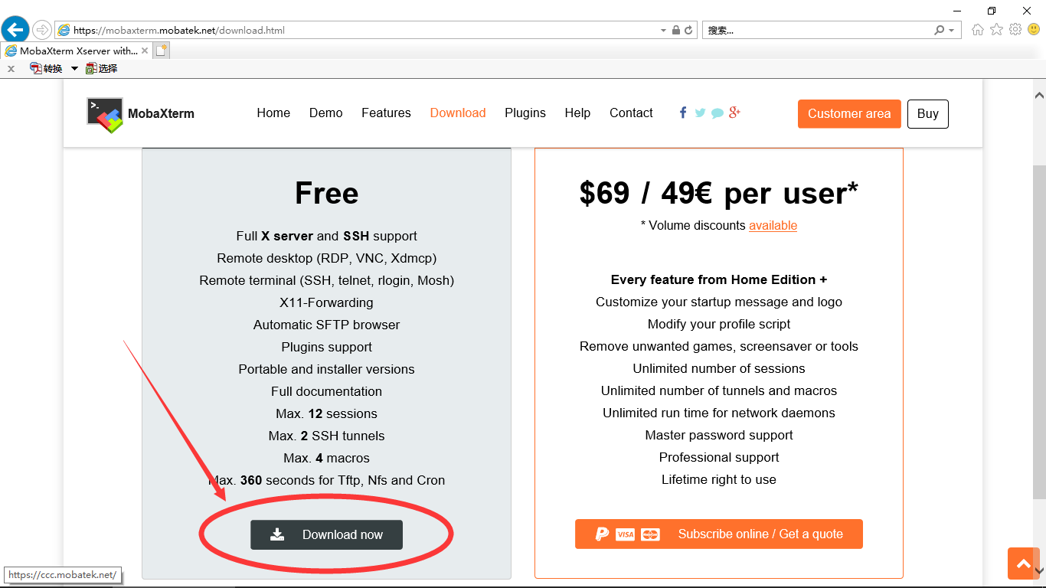Viewport: 1046px width, 588px height.
Task: Open the search provider dropdown arrow
Action: coord(952,31)
